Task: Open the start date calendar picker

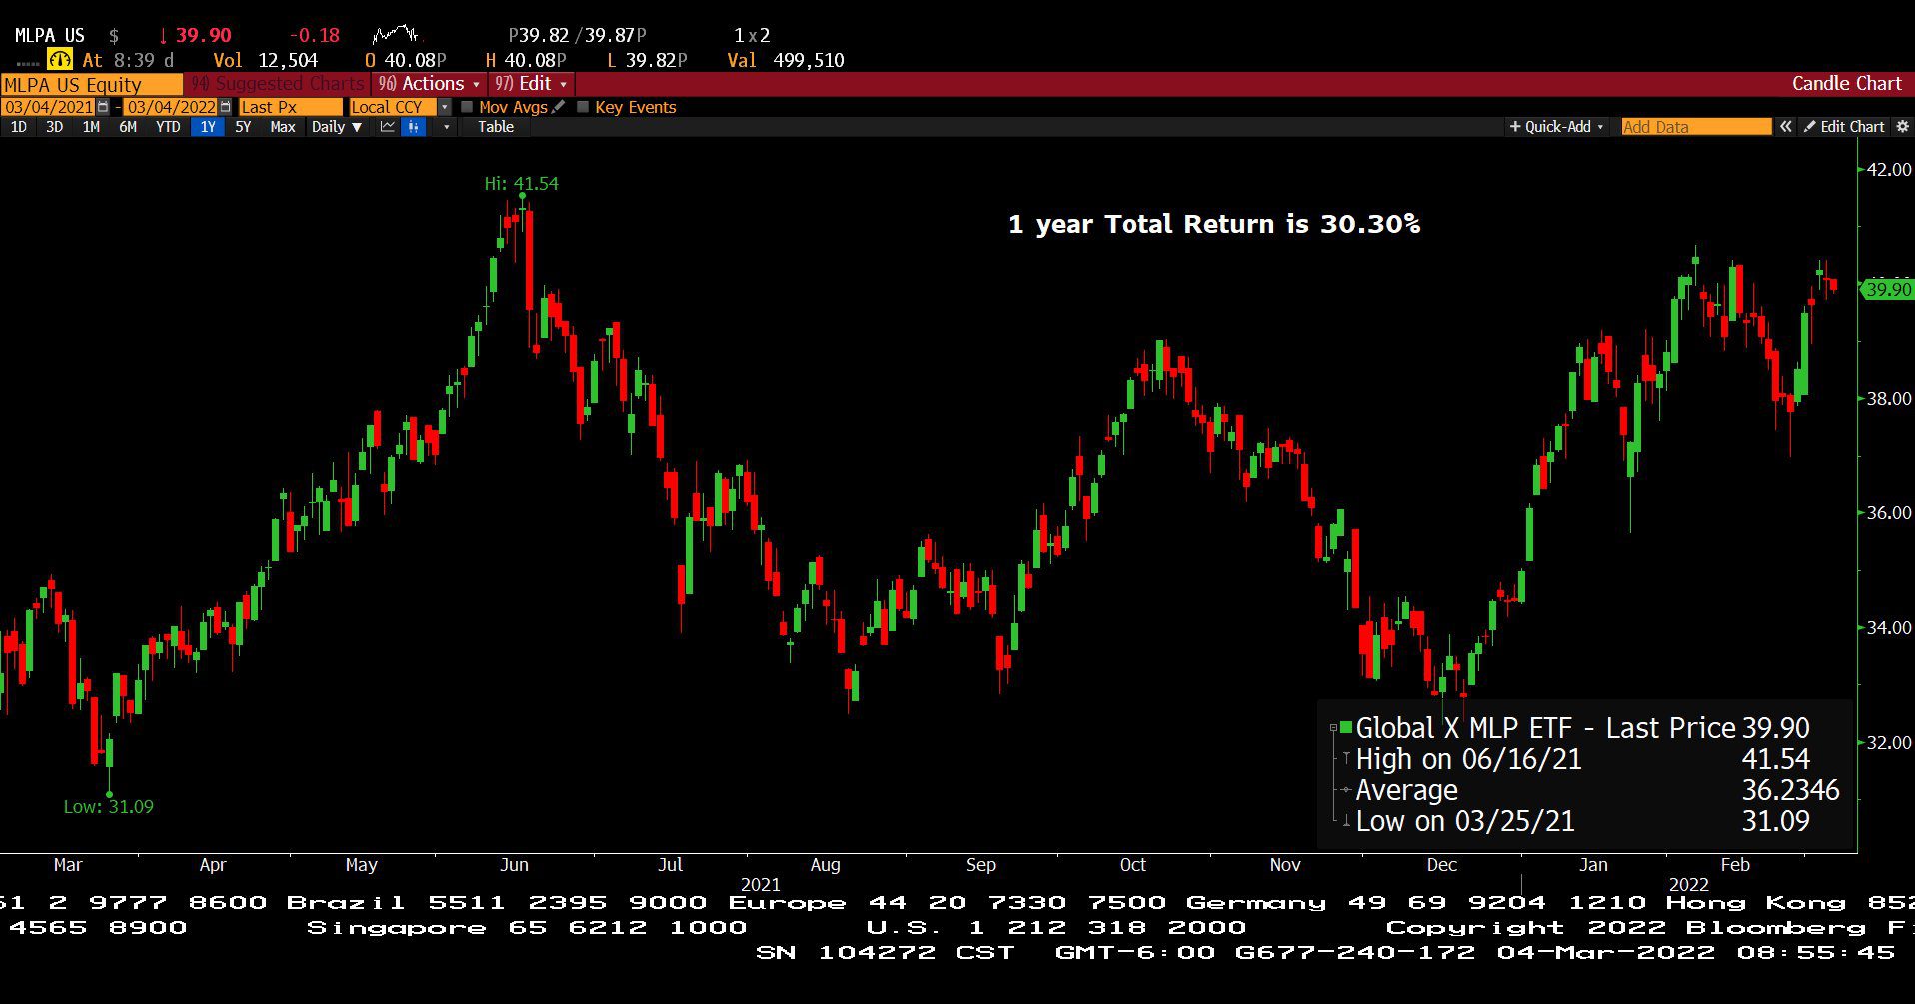Action: (x=103, y=107)
